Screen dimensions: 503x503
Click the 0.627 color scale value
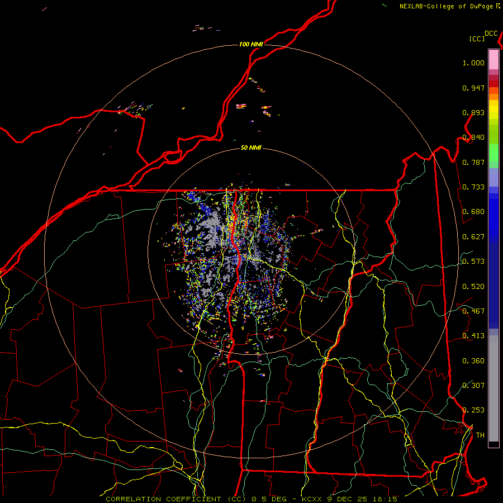(x=473, y=237)
